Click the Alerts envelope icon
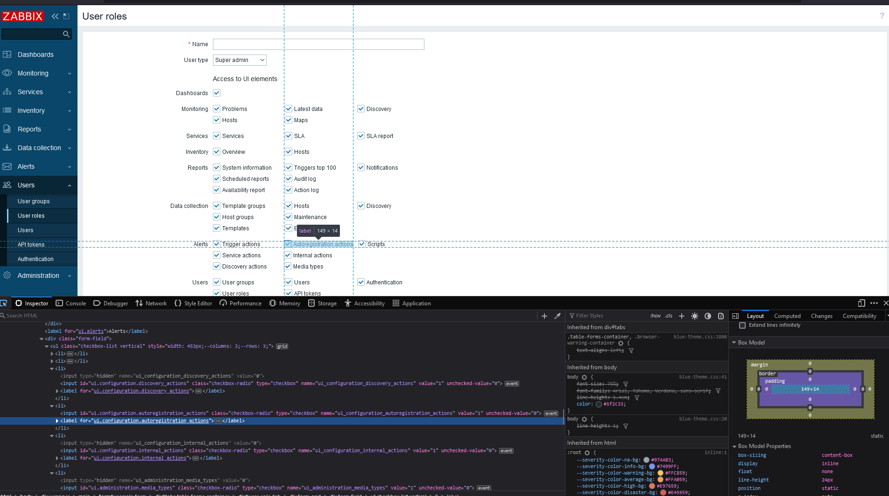This screenshot has height=496, width=889. coord(7,166)
